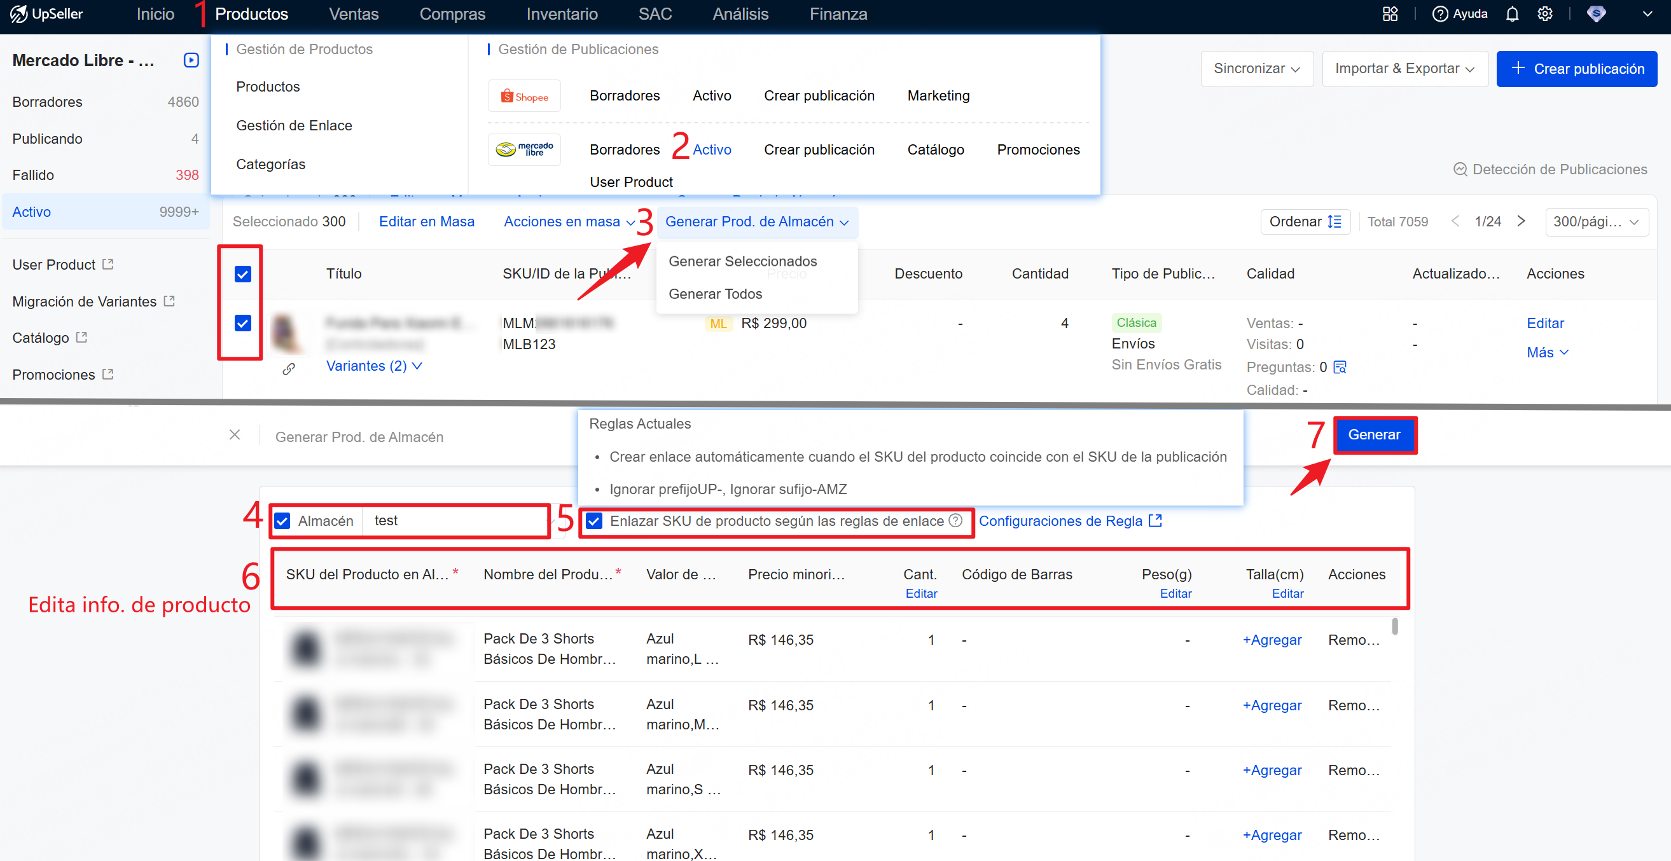
Task: Click the diamond membership icon
Action: coord(1596,13)
